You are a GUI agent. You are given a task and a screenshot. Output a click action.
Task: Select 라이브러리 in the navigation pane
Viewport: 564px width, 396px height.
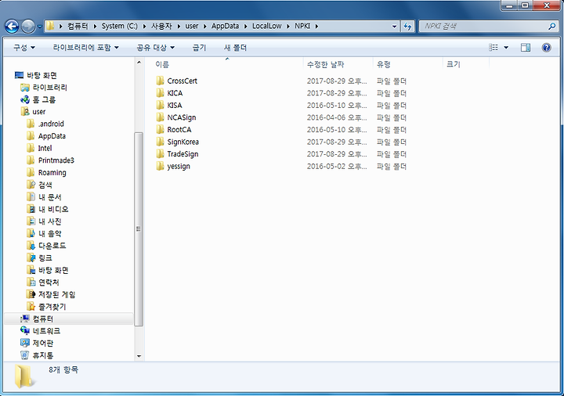pyautogui.click(x=49, y=88)
